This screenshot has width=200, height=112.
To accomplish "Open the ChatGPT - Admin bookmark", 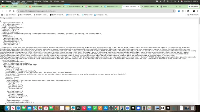I will click(x=41, y=15).
